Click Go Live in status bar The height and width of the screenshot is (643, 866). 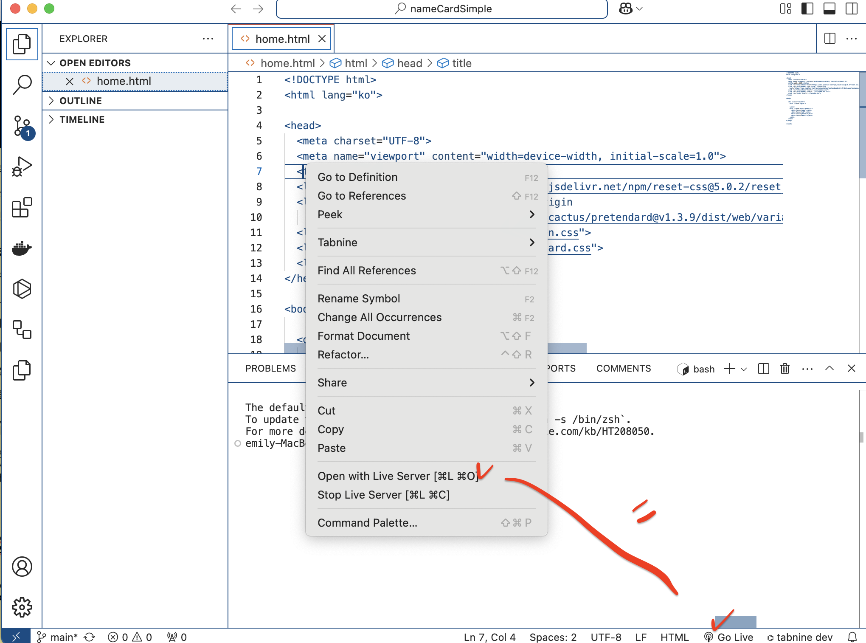[729, 637]
